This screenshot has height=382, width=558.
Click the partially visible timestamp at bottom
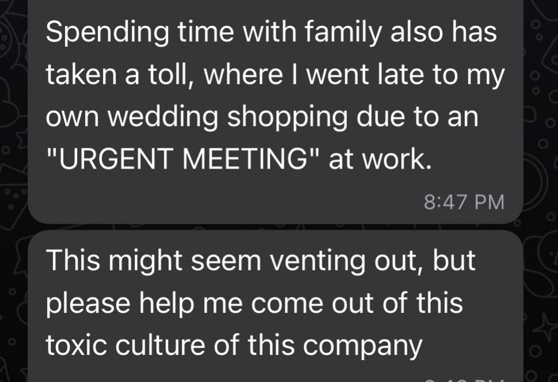[463, 379]
